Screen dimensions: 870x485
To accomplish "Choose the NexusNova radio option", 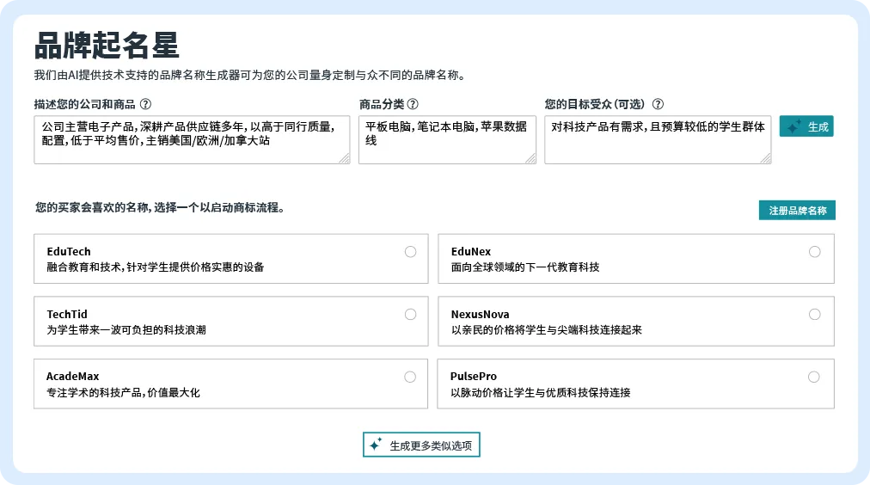I will pyautogui.click(x=814, y=315).
